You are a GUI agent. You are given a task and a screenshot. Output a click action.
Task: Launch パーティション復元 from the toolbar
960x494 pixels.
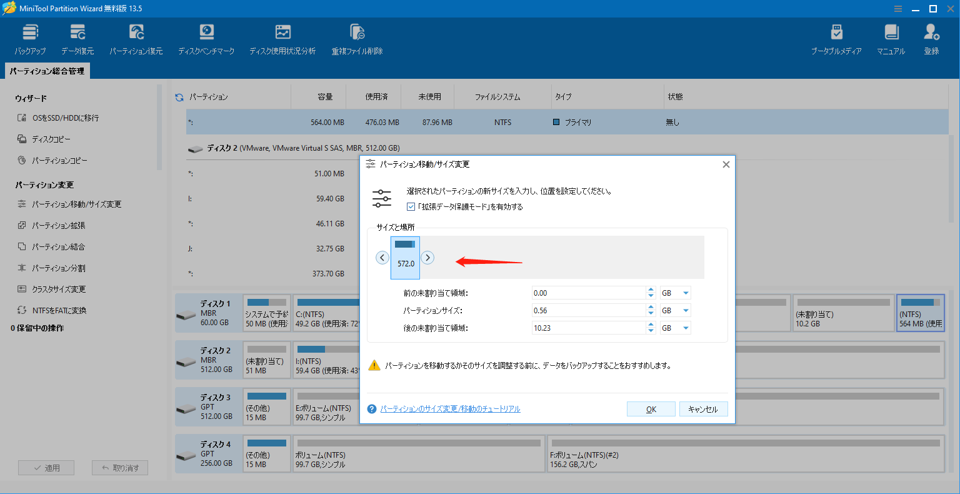click(x=136, y=38)
